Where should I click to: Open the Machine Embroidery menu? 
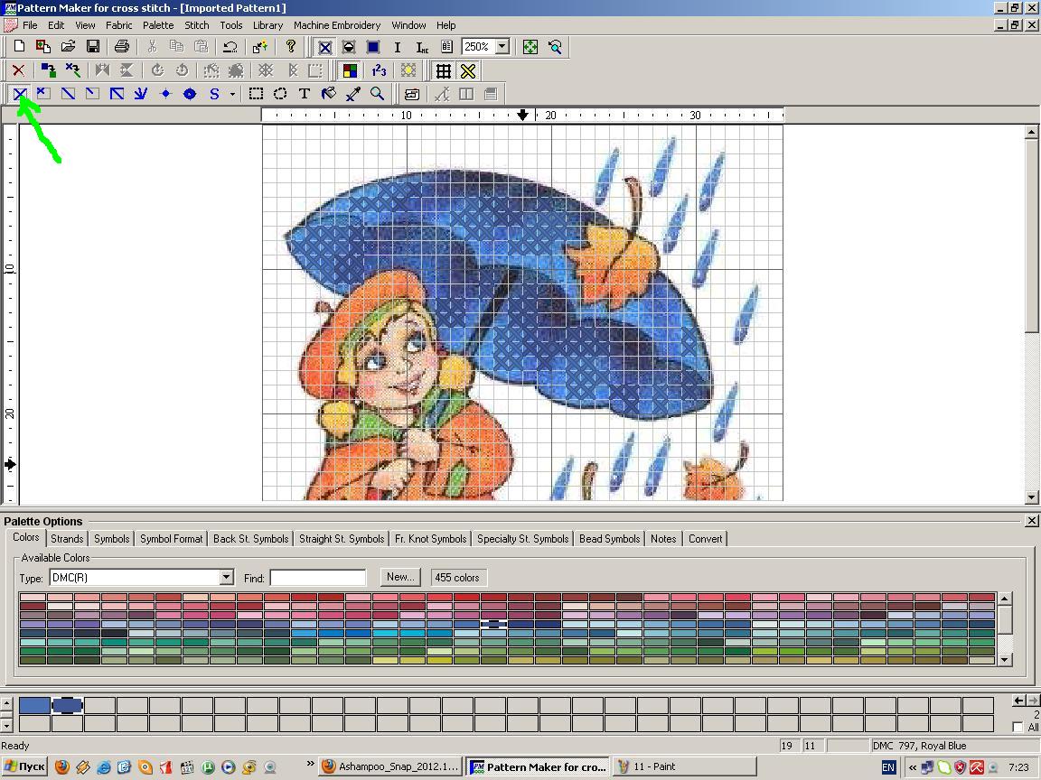coord(336,25)
